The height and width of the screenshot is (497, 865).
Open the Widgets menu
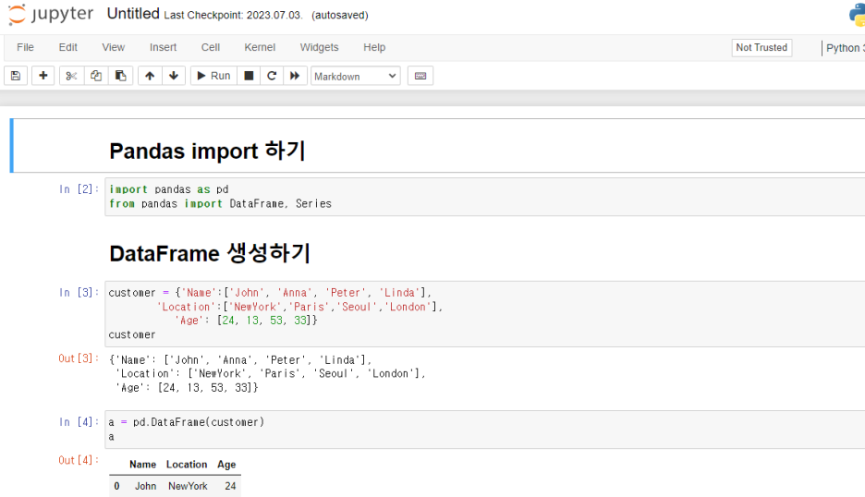point(320,47)
